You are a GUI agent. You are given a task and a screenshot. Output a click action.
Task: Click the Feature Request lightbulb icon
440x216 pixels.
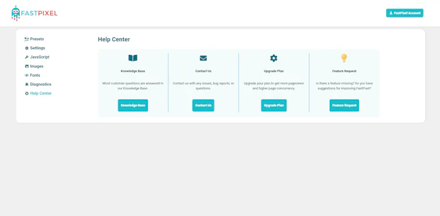tap(344, 58)
